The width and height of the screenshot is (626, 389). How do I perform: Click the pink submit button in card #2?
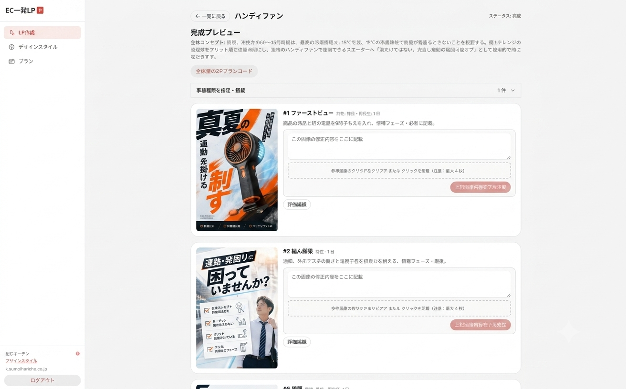(x=480, y=325)
